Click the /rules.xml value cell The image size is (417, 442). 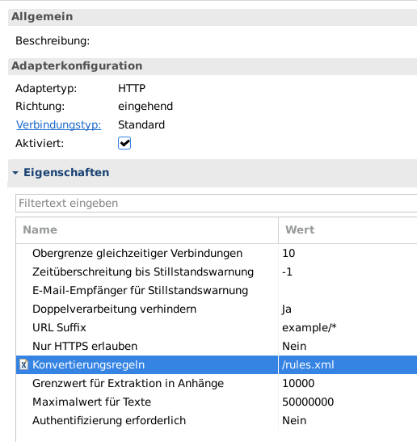(347, 364)
